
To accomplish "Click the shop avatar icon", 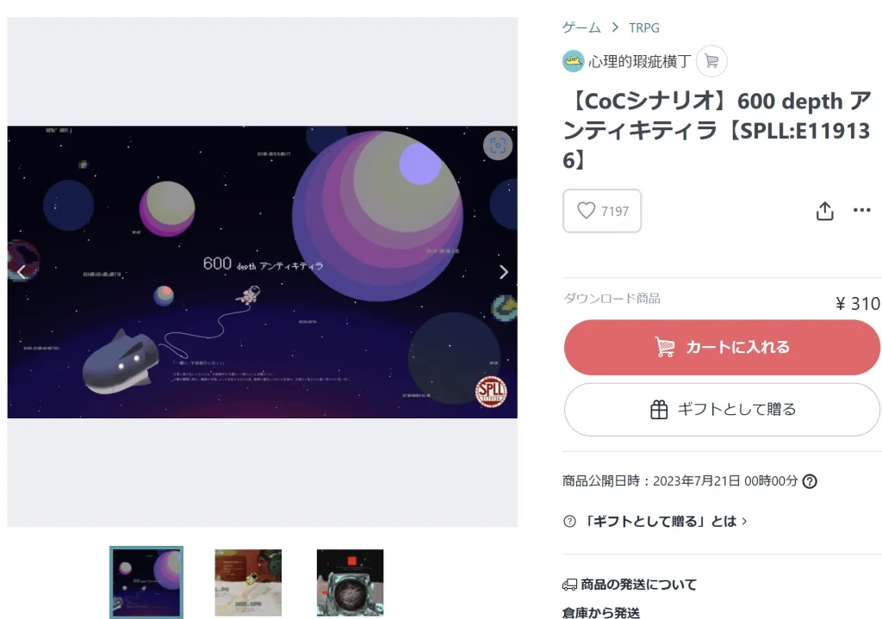I will click(573, 61).
